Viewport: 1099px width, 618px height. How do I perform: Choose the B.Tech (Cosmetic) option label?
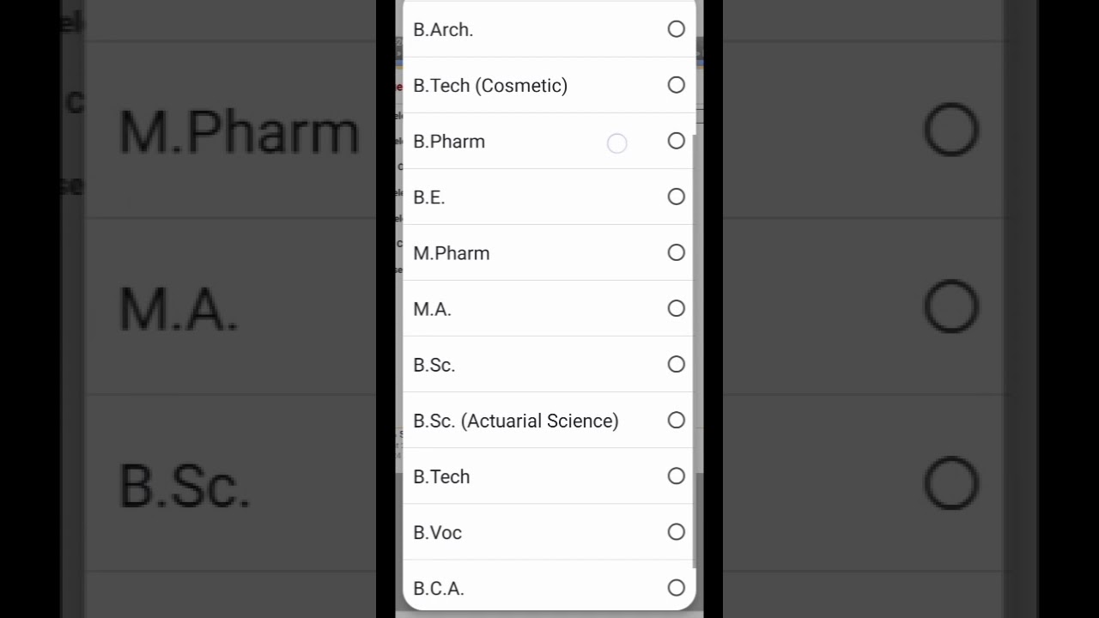490,86
